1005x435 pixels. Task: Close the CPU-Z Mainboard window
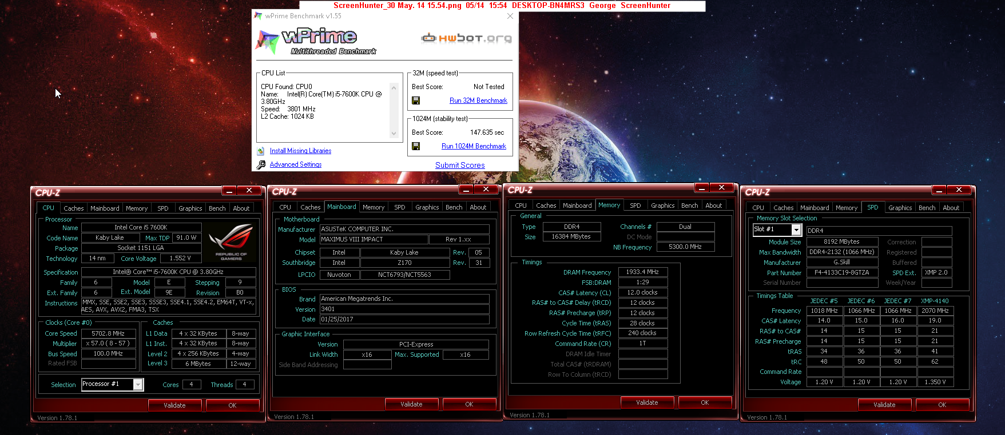coord(486,190)
